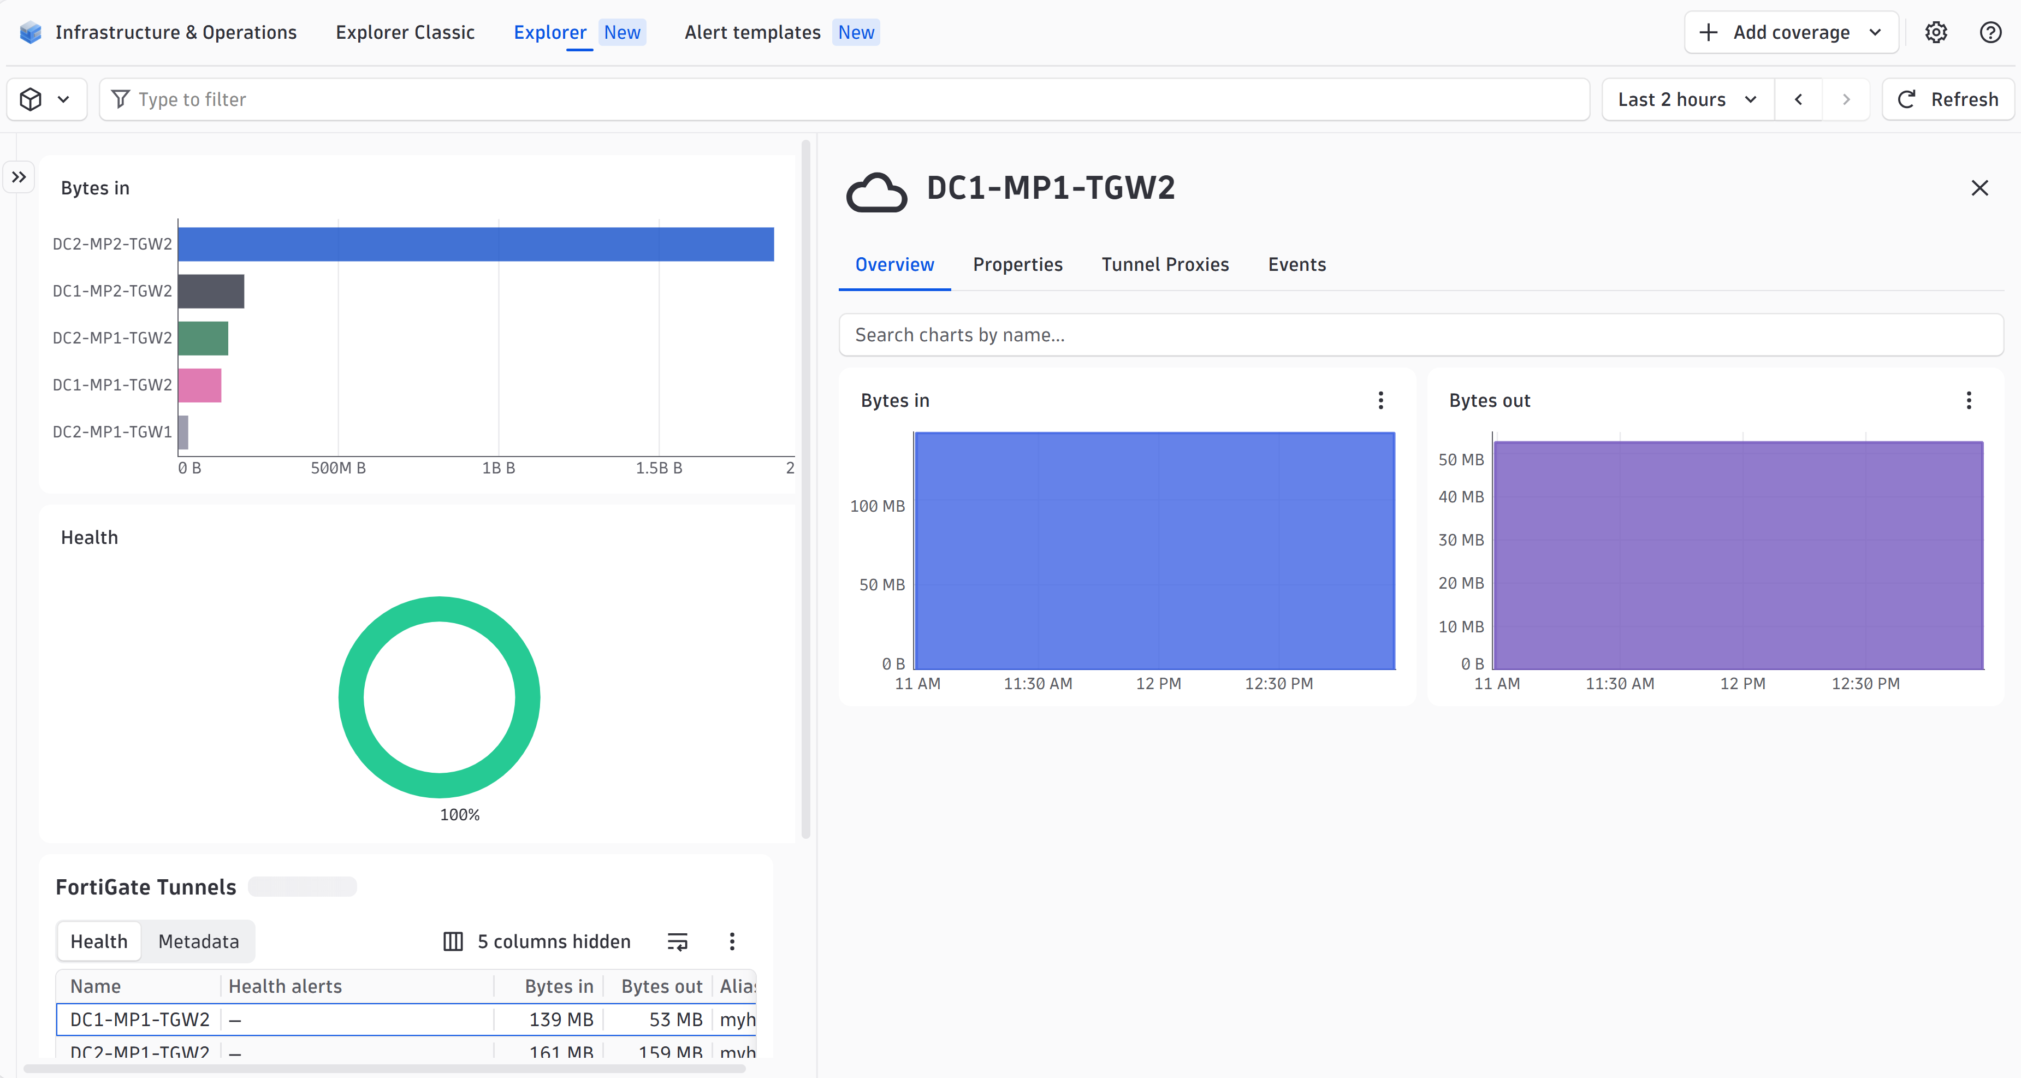
Task: Click the Refresh button
Action: point(1948,99)
